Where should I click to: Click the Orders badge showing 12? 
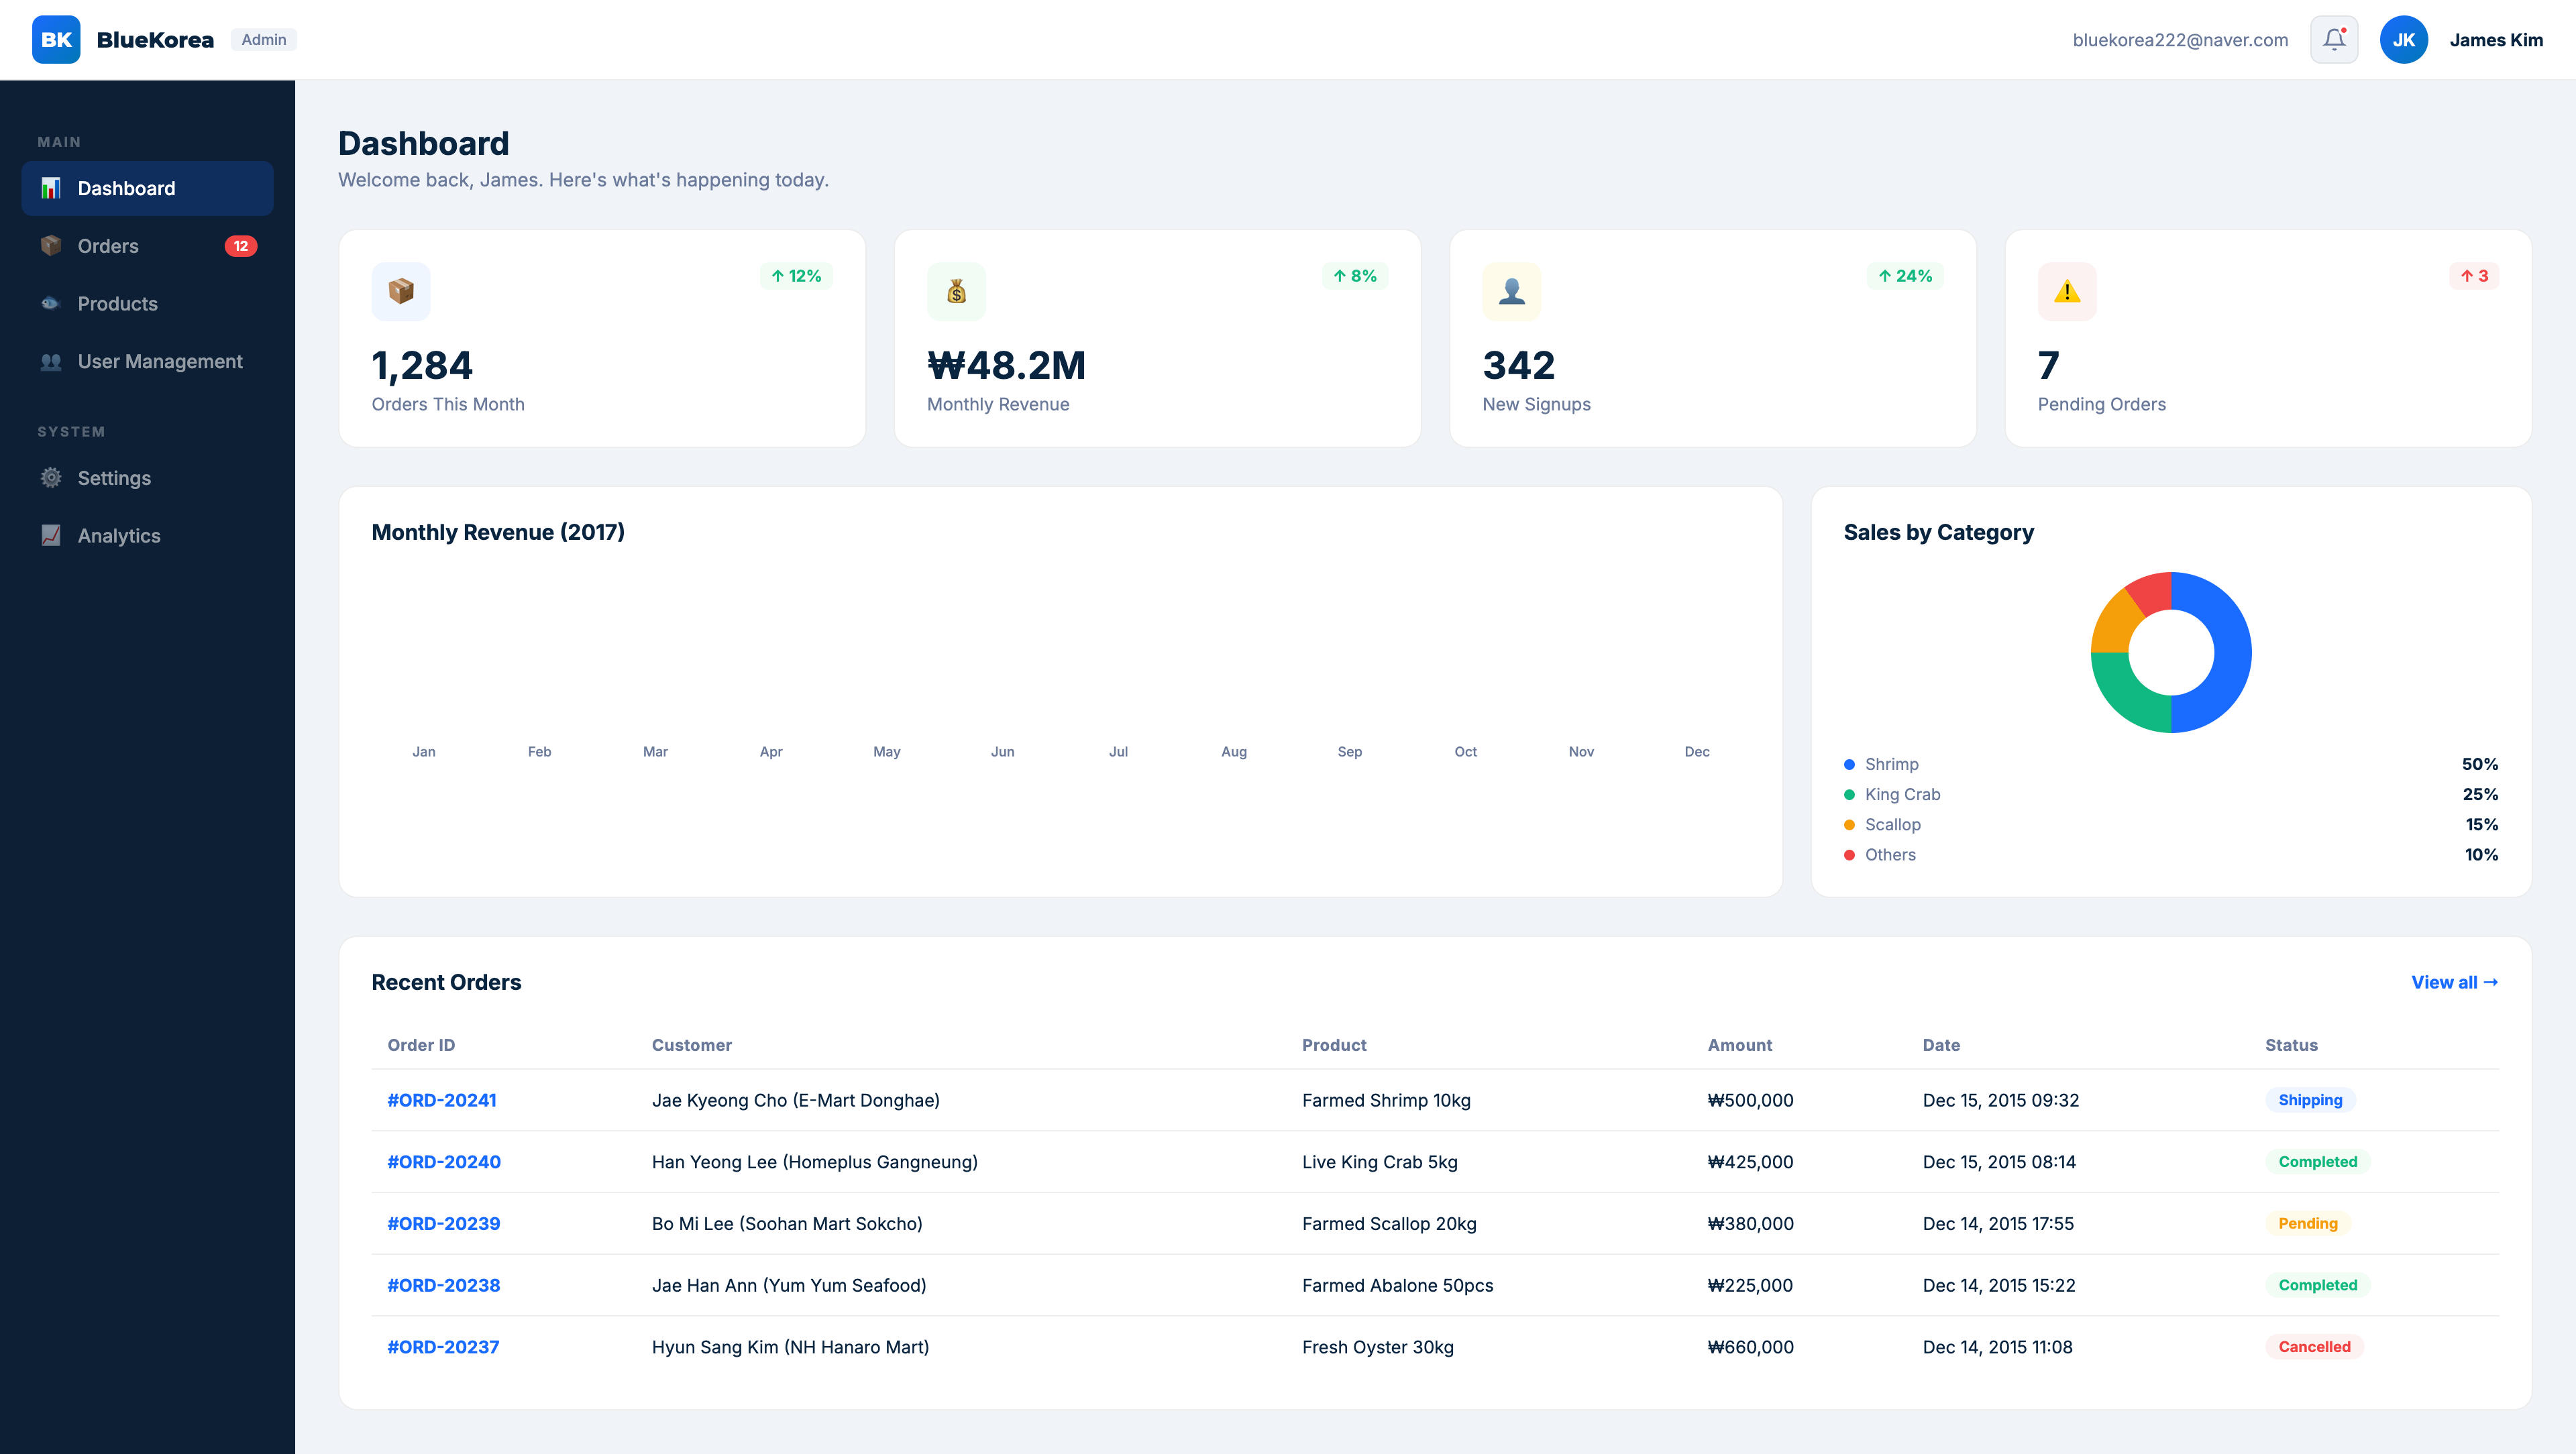pos(240,246)
